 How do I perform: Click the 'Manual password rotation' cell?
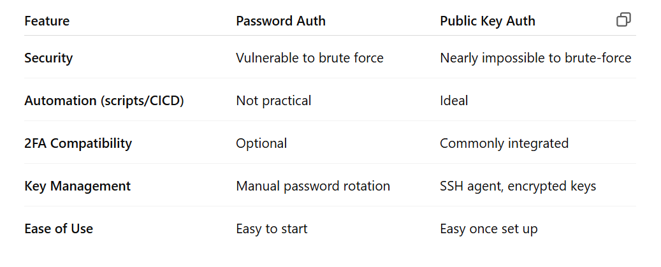312,186
